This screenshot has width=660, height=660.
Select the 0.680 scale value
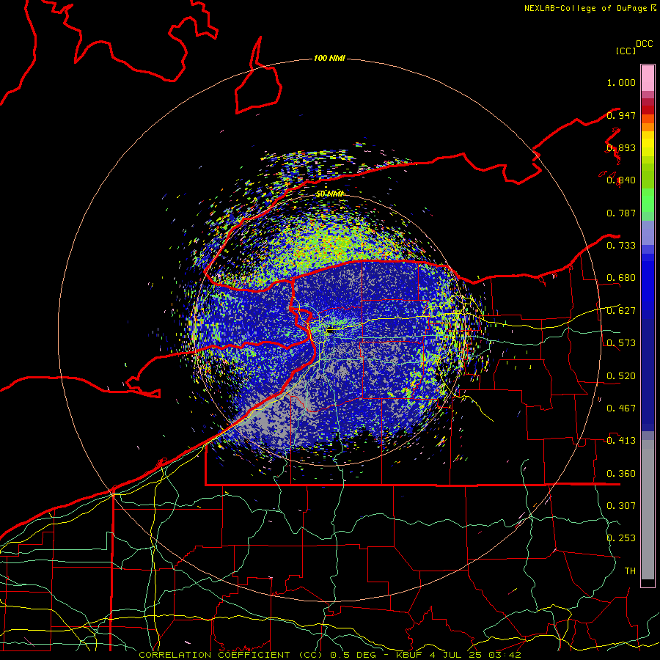tap(621, 278)
